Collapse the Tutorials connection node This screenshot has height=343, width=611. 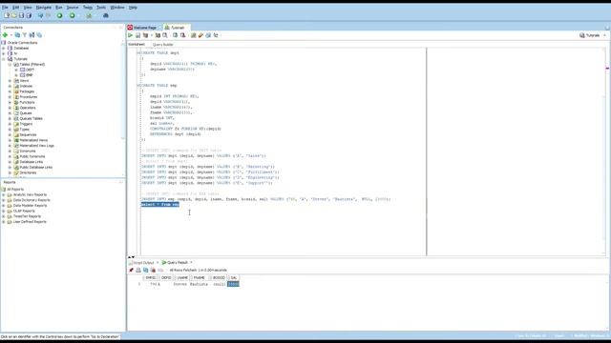[x=4, y=59]
